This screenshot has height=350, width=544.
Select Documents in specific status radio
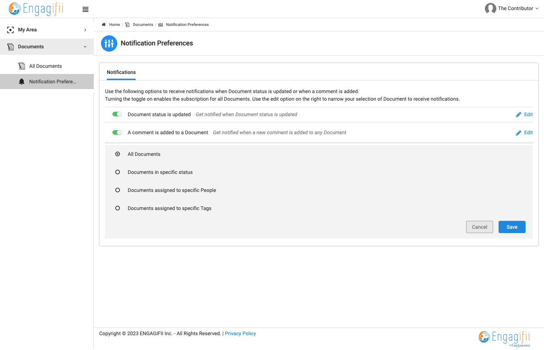pyautogui.click(x=118, y=172)
